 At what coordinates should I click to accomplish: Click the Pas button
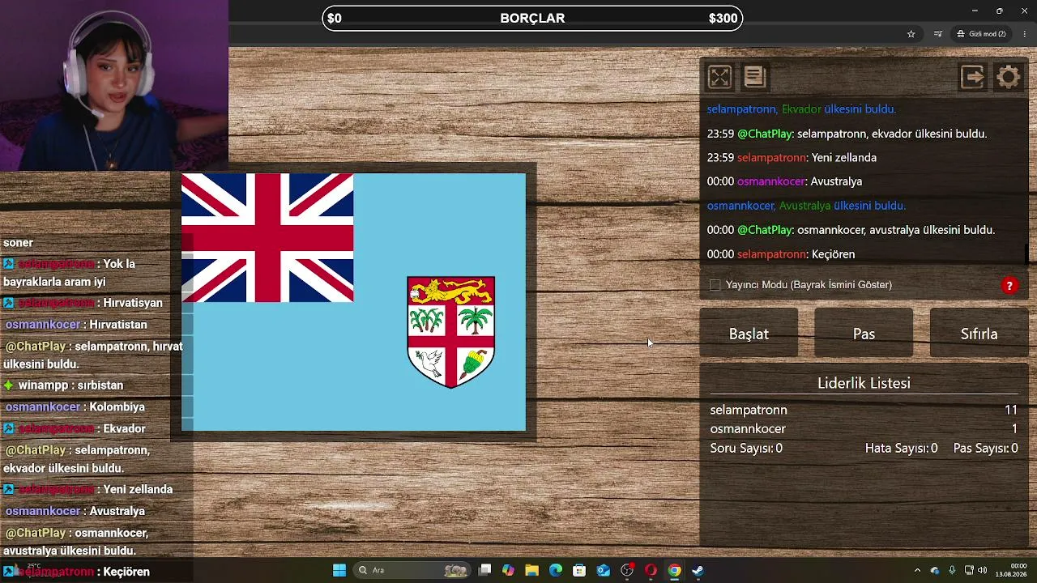tap(864, 334)
